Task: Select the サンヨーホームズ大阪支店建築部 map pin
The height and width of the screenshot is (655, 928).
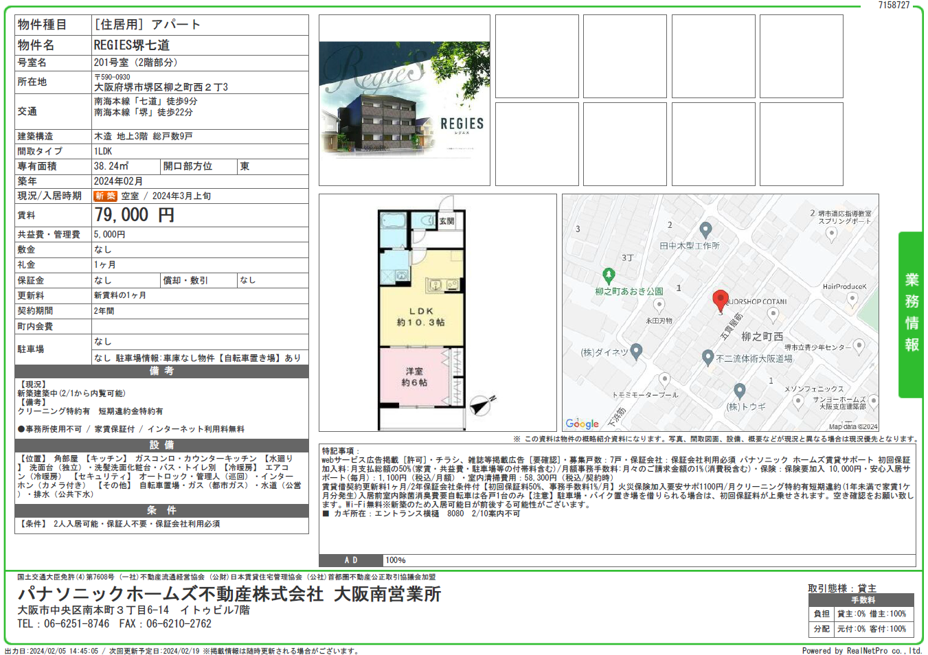Action: click(873, 401)
